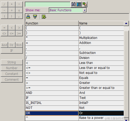Click the sort ascending toolbar icon
130x121 pixels.
tap(28, 17)
